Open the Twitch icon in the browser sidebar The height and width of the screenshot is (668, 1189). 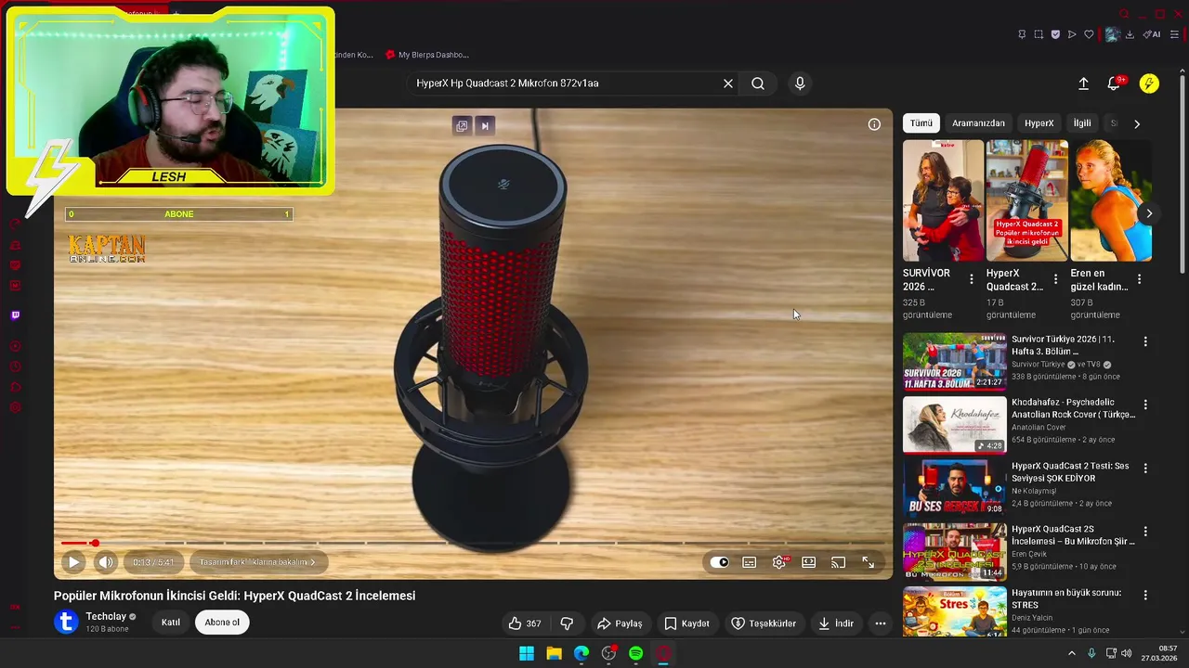[15, 315]
